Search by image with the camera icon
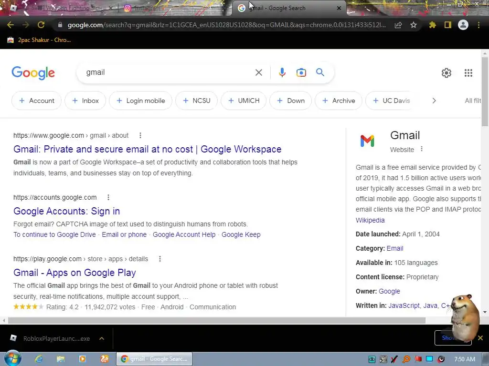 [301, 72]
